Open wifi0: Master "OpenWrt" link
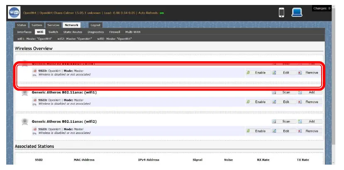344x170 pixels. pos(115,39)
